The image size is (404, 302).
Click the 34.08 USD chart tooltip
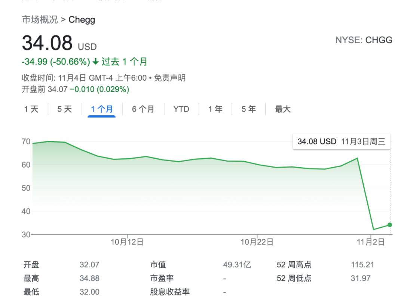click(342, 141)
